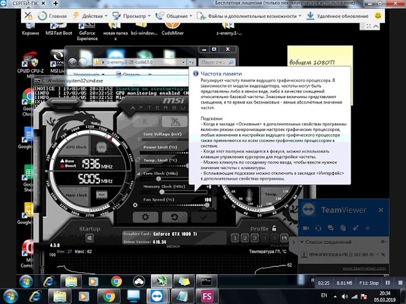
Task: Open the Действия dropdown menu
Action: click(x=90, y=16)
